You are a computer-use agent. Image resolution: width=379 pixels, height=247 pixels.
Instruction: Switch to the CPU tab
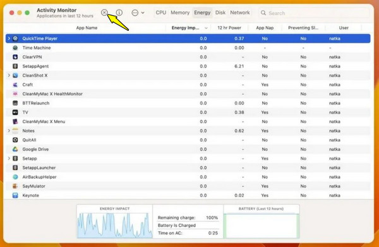click(160, 13)
